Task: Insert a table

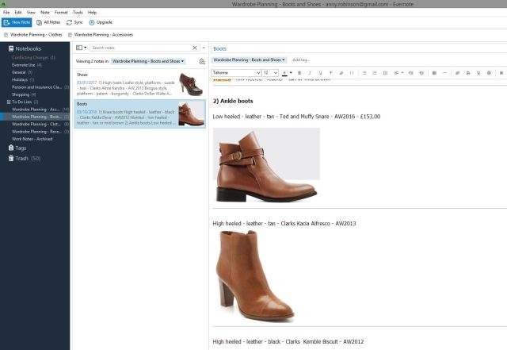Action: click(x=434, y=73)
